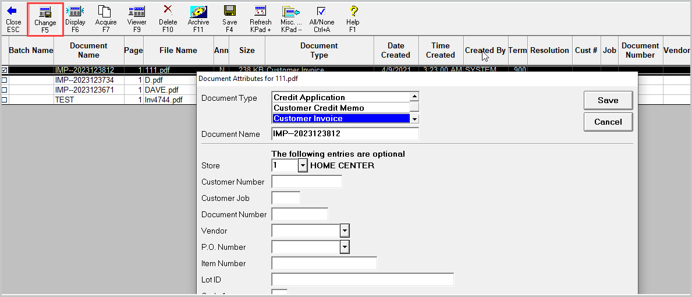Move the Document Type list up with its arrow
692x297 pixels.
[414, 96]
